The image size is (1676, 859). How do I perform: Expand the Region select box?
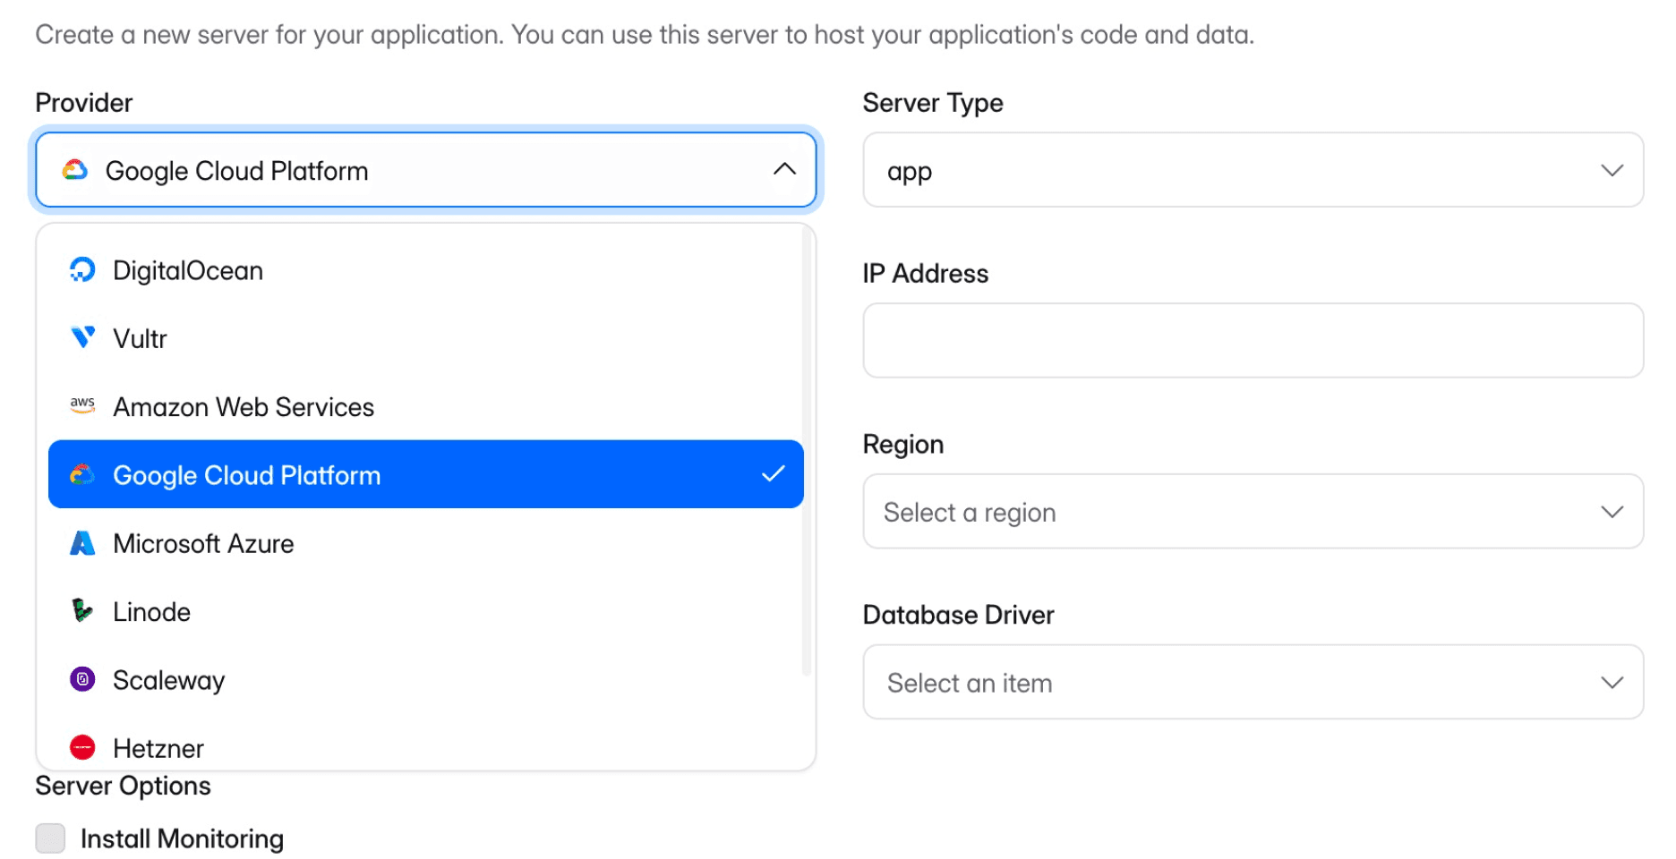[x=1252, y=512]
